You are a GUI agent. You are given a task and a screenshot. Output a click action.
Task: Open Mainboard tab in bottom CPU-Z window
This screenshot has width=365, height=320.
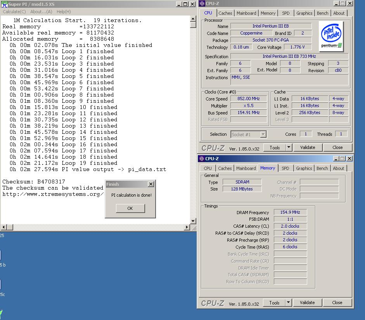(x=246, y=168)
